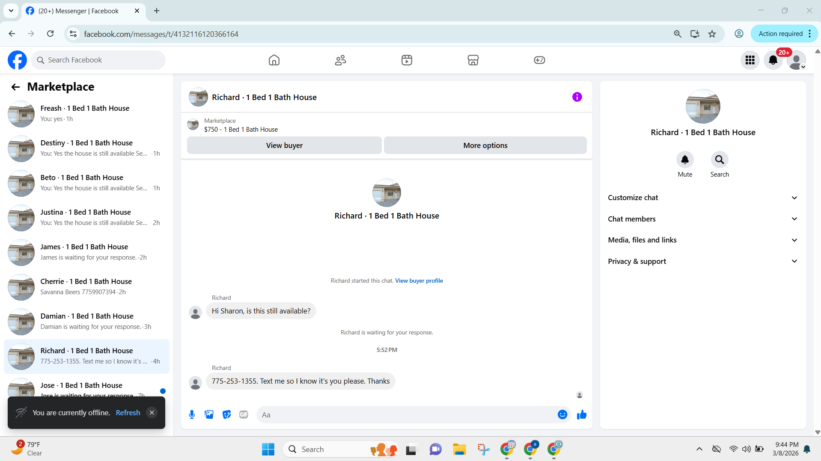Click the install app icon in address bar

pyautogui.click(x=695, y=34)
